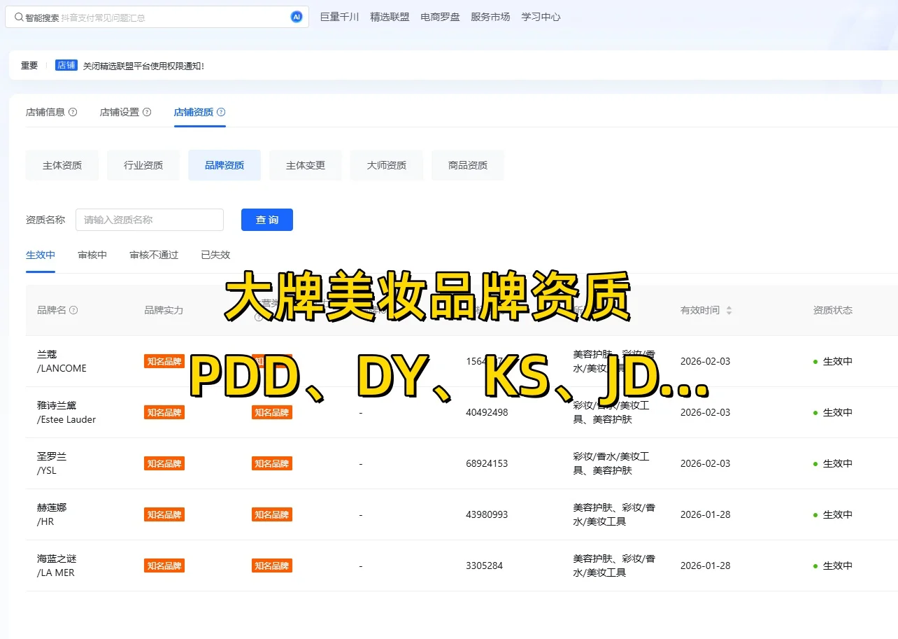
Task: Focus the 资质名称 input field
Action: 150,220
